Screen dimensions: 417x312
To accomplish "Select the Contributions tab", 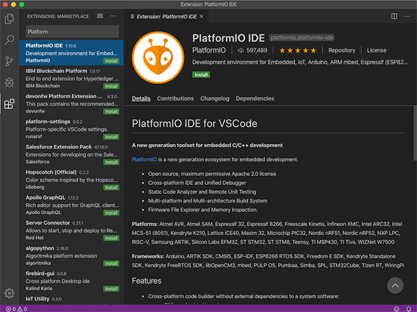I will (175, 98).
